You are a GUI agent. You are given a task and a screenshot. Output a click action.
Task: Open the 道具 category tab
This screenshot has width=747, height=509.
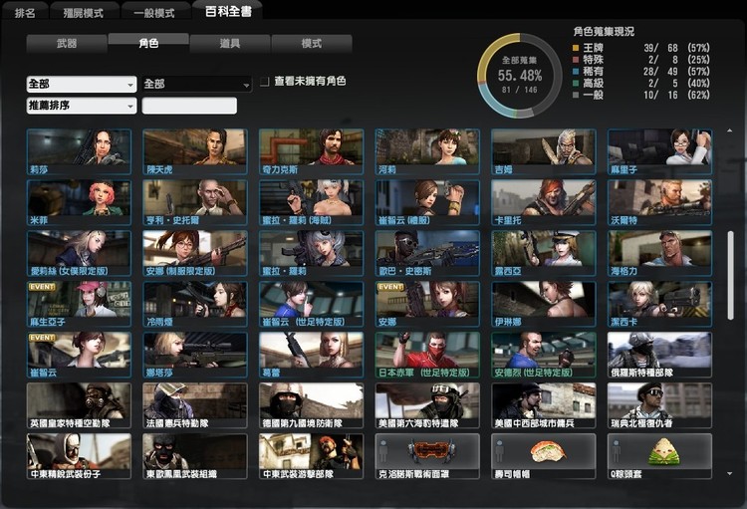click(x=230, y=44)
